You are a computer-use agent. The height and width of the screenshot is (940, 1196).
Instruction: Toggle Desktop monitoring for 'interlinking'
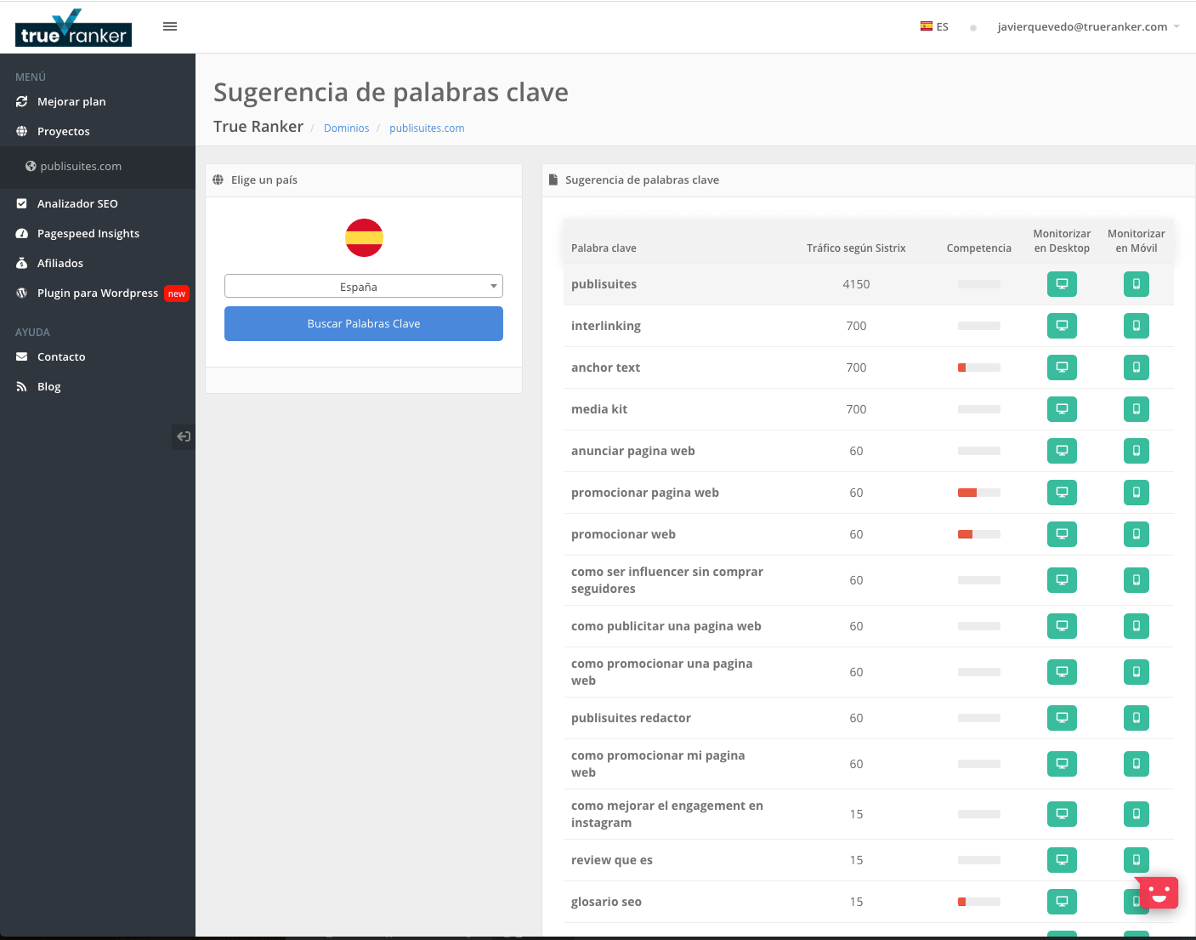coord(1062,326)
